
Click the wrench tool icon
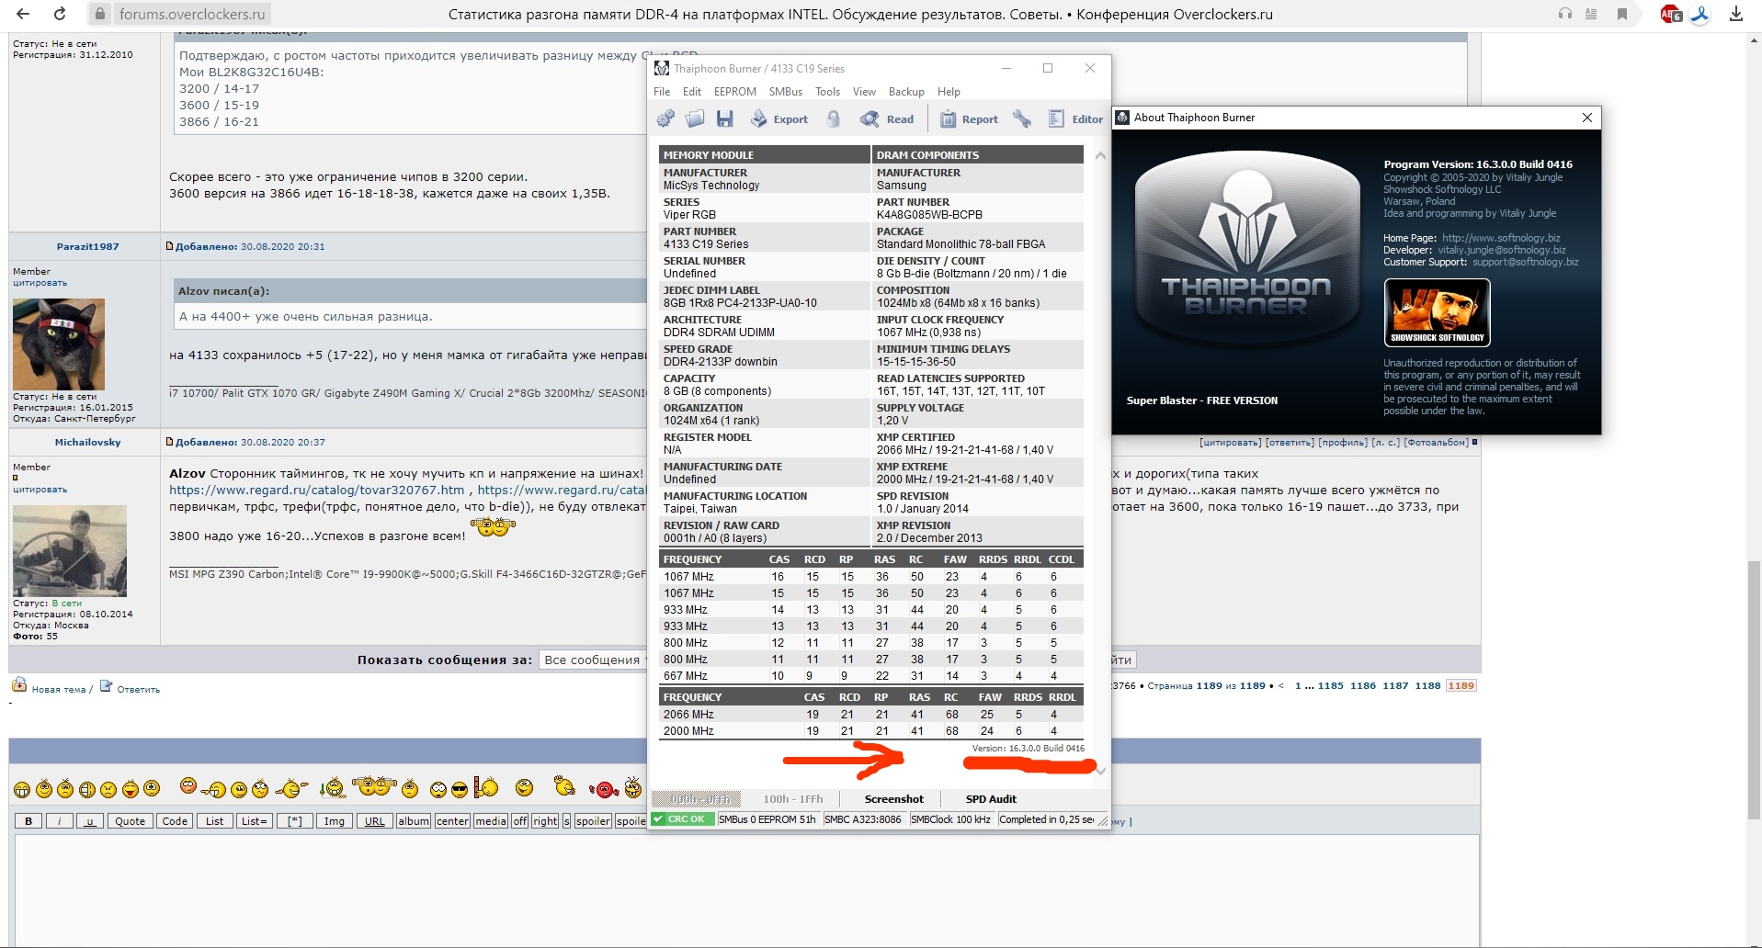tap(1022, 118)
